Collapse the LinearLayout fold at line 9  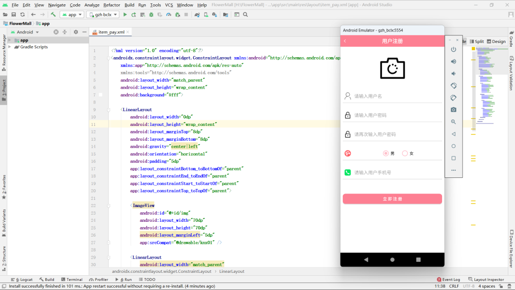pyautogui.click(x=109, y=110)
